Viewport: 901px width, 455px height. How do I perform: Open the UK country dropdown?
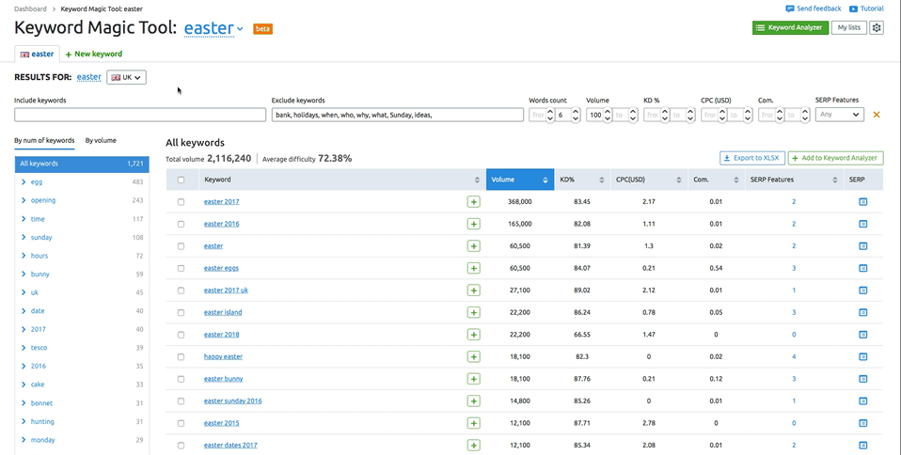[126, 77]
